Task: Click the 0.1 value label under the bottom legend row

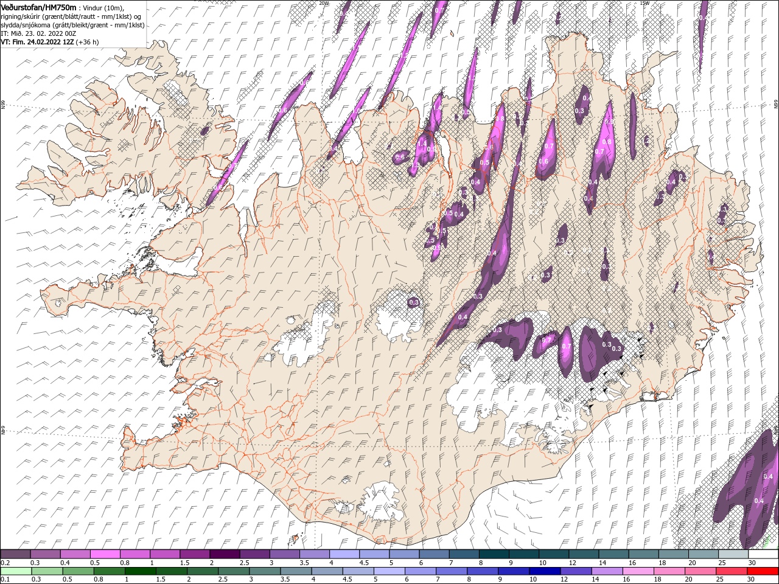Action: (5, 579)
